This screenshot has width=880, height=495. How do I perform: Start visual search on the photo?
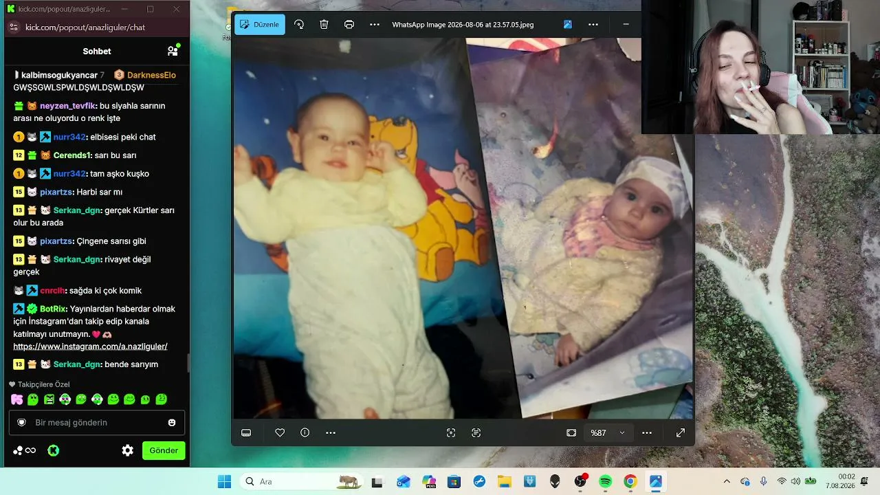[451, 432]
